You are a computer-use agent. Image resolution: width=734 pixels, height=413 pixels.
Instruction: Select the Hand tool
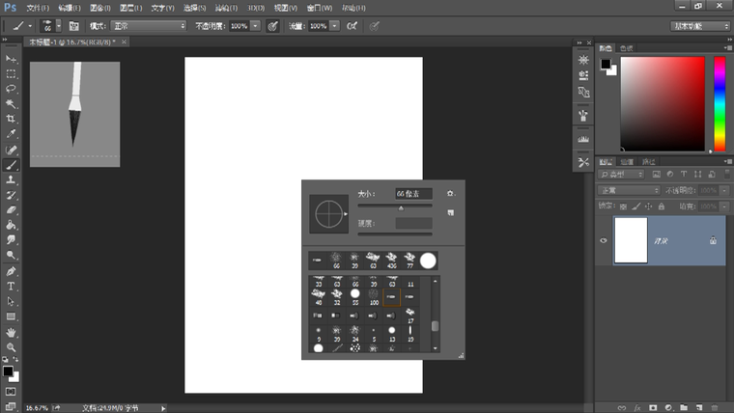[12, 331]
